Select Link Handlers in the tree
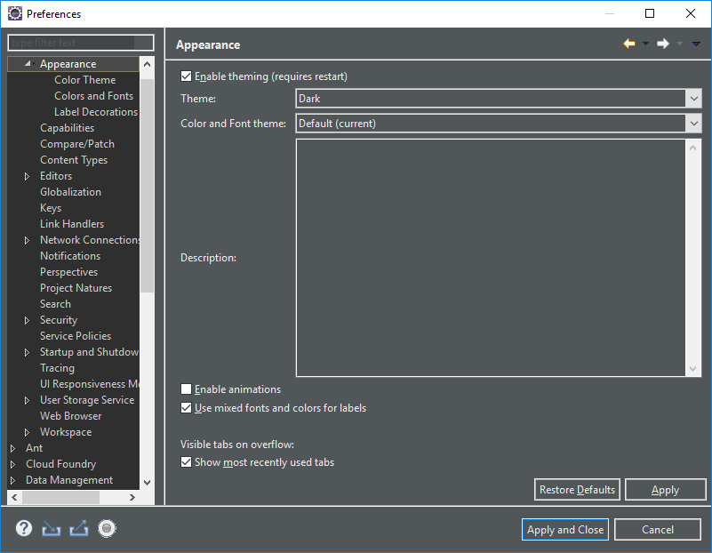Image resolution: width=712 pixels, height=553 pixels. click(72, 224)
